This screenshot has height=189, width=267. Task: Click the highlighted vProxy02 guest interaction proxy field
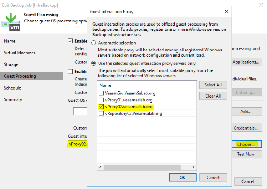click(78, 144)
